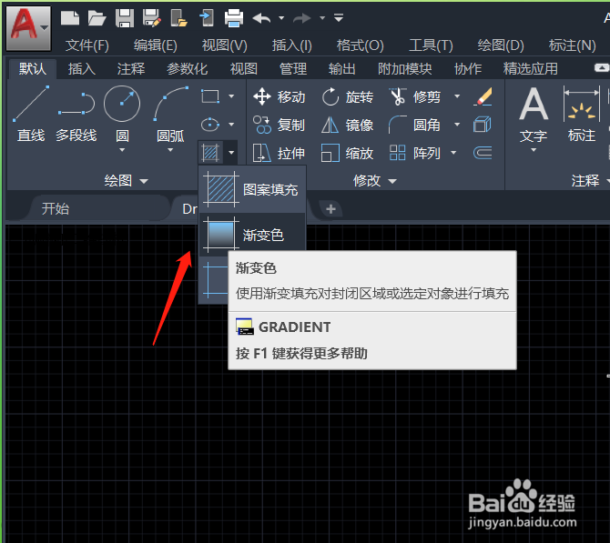Open from web and mobile icon
Viewport: 610px width, 543px height.
tap(179, 18)
